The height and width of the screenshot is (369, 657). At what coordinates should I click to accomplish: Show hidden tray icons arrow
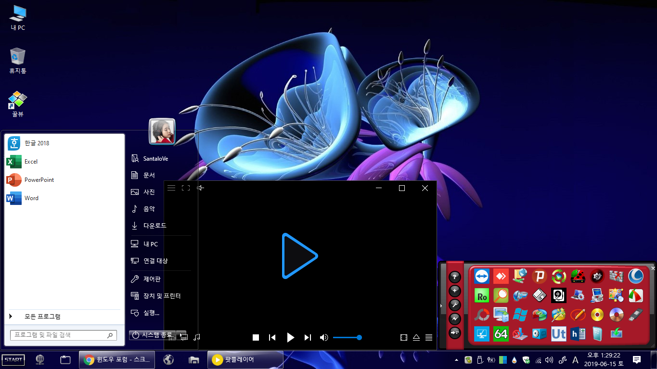[x=456, y=360]
